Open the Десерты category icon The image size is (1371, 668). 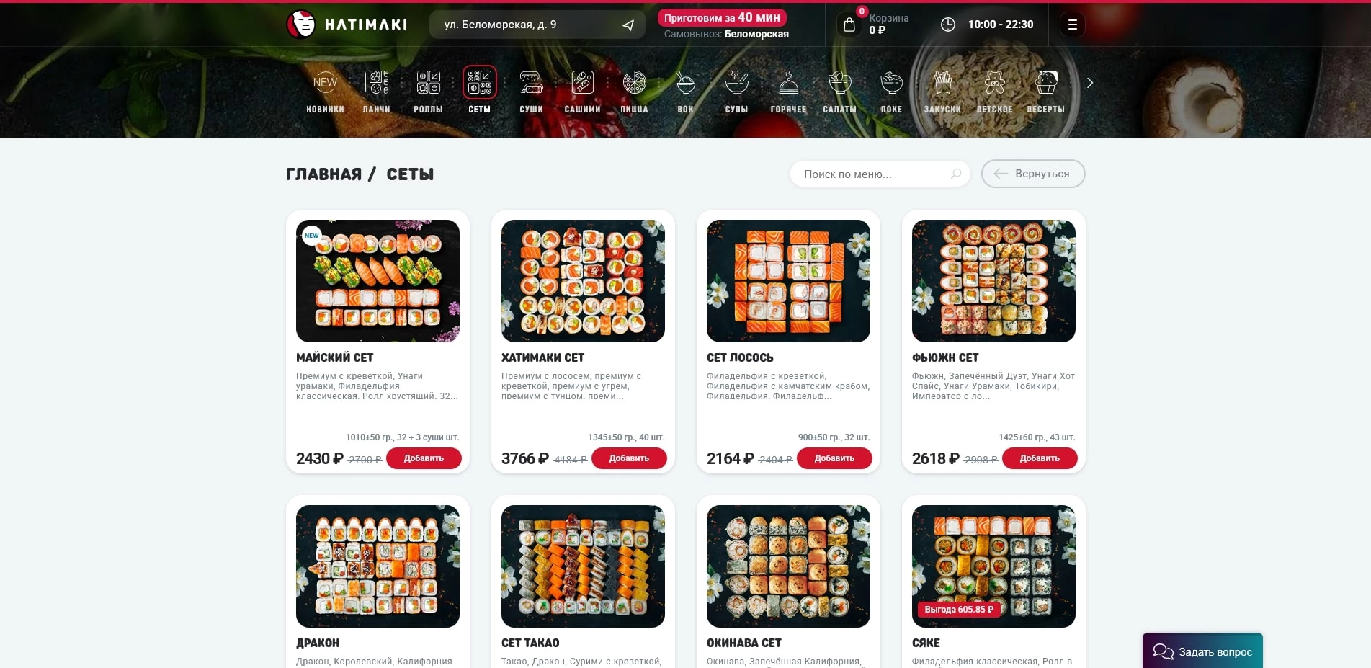[1045, 82]
